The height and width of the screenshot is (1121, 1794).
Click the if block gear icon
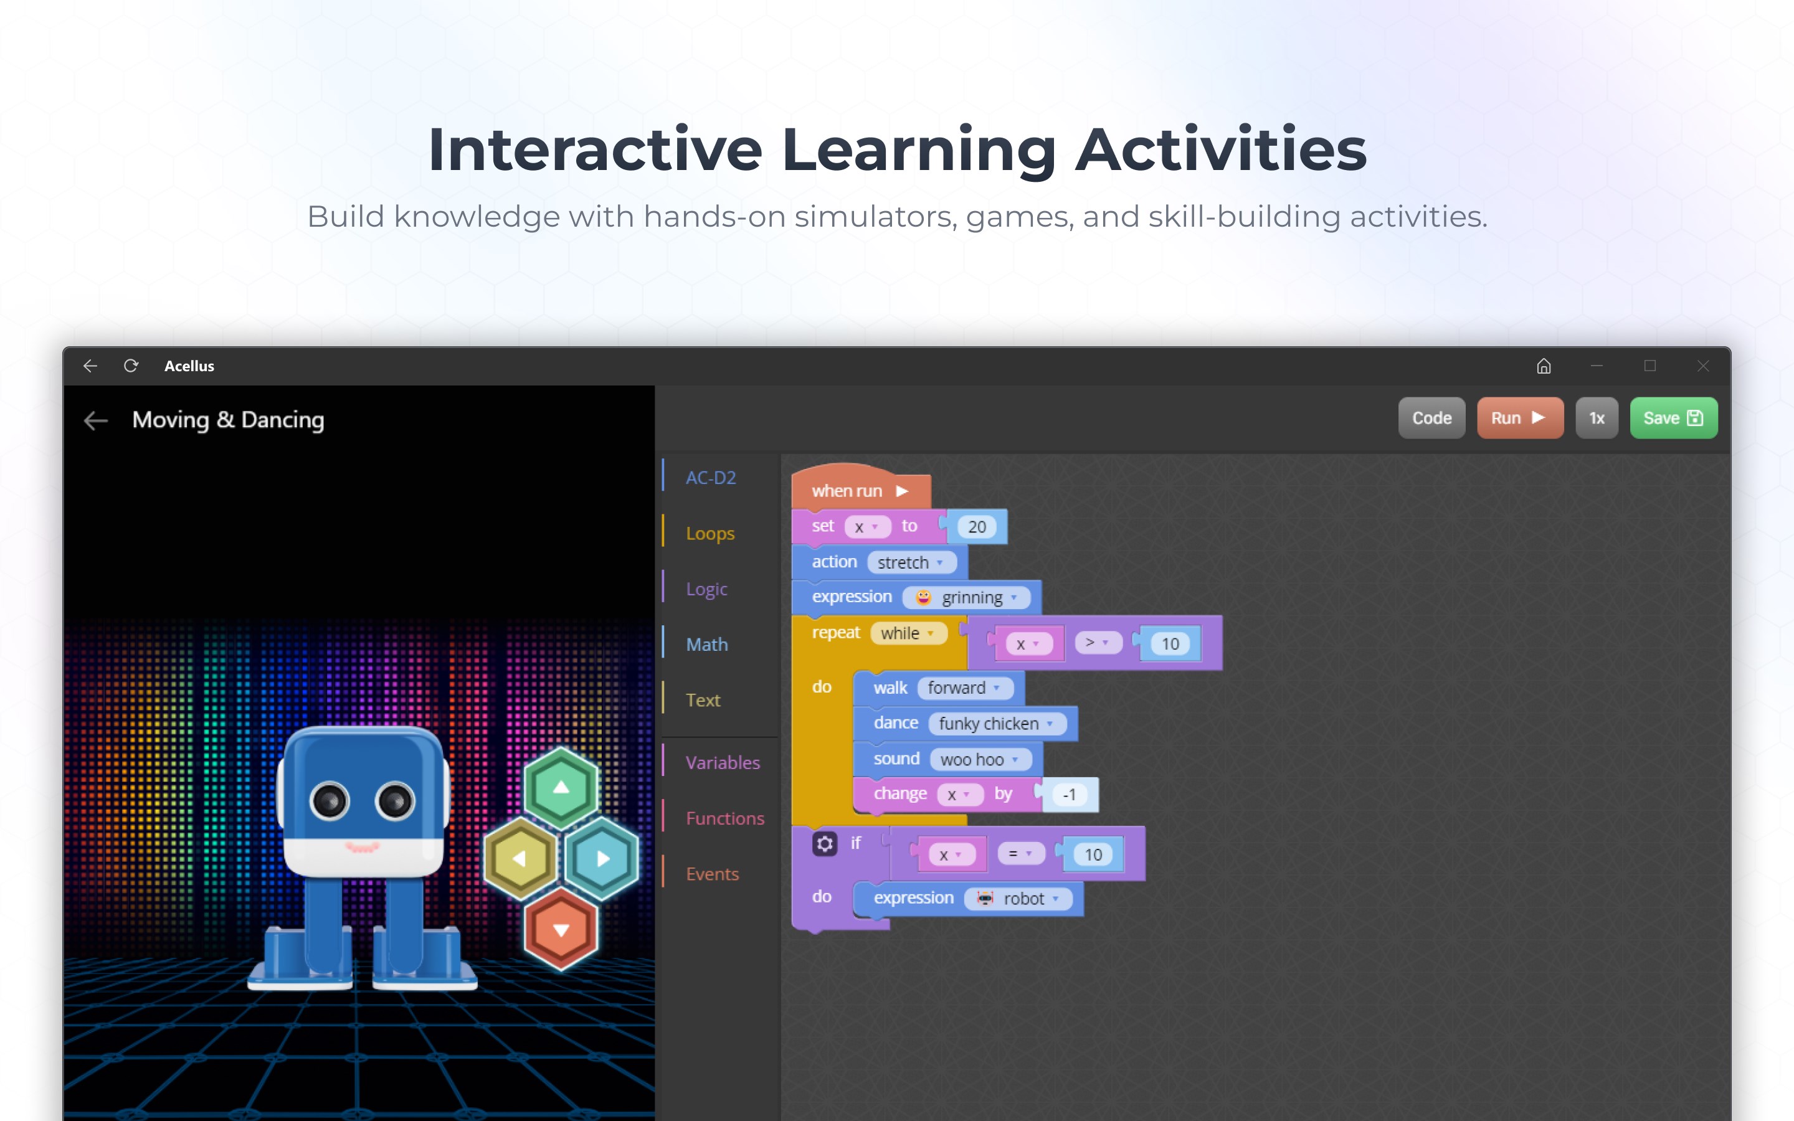[x=824, y=844]
